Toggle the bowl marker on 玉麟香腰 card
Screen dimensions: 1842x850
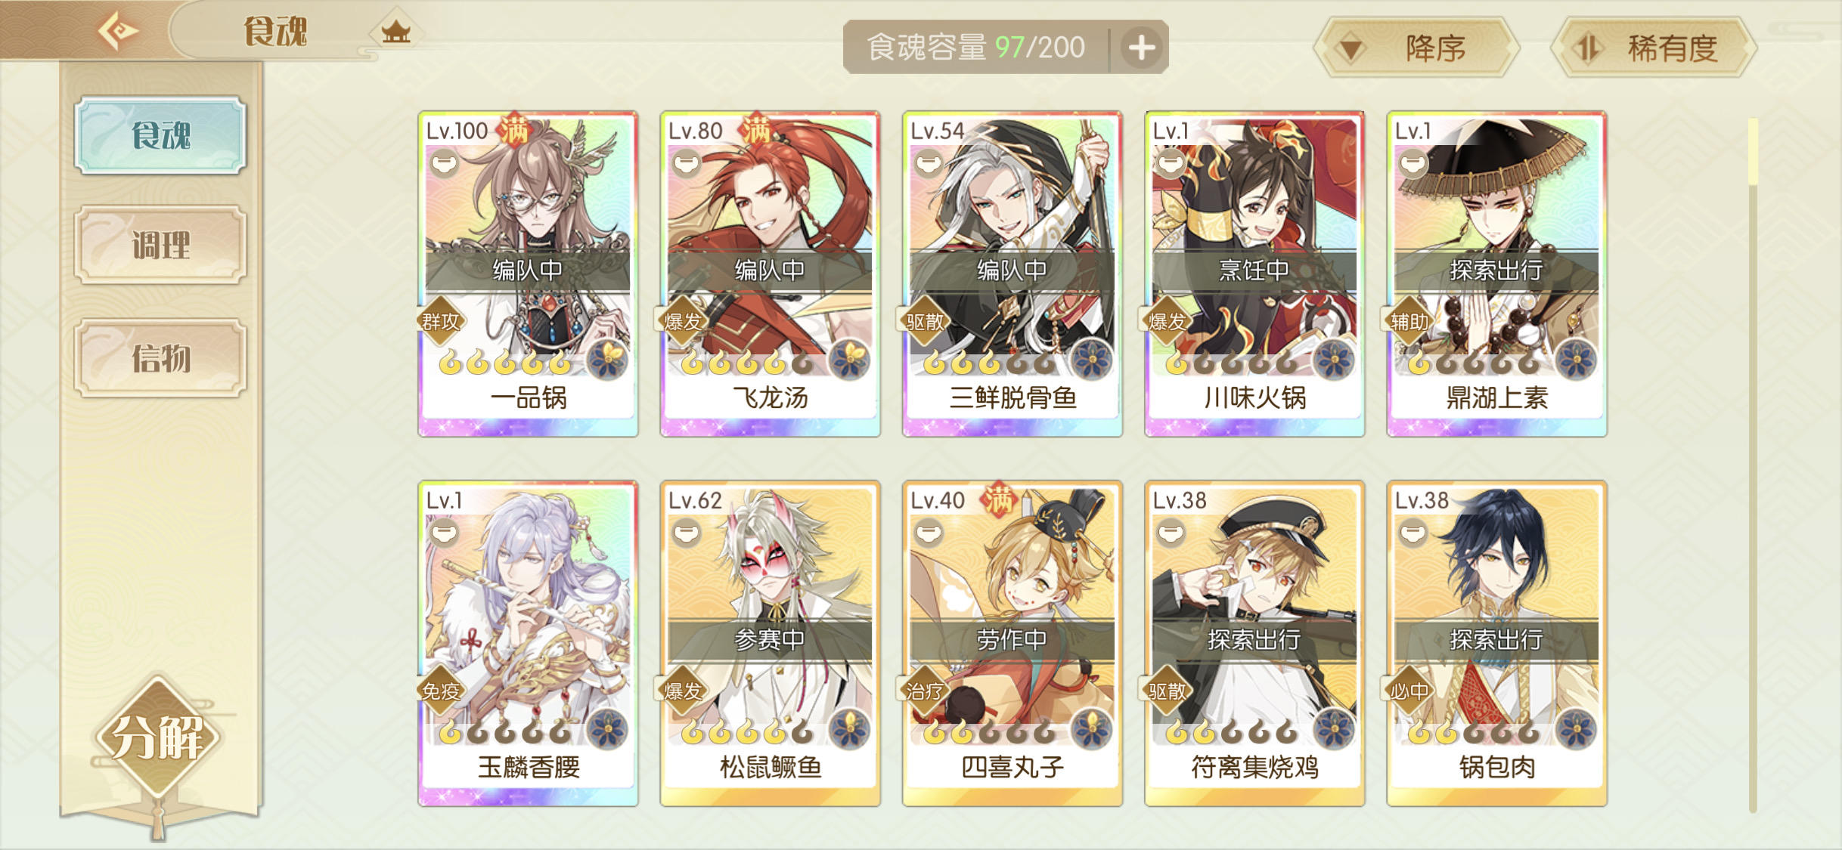pyautogui.click(x=445, y=533)
